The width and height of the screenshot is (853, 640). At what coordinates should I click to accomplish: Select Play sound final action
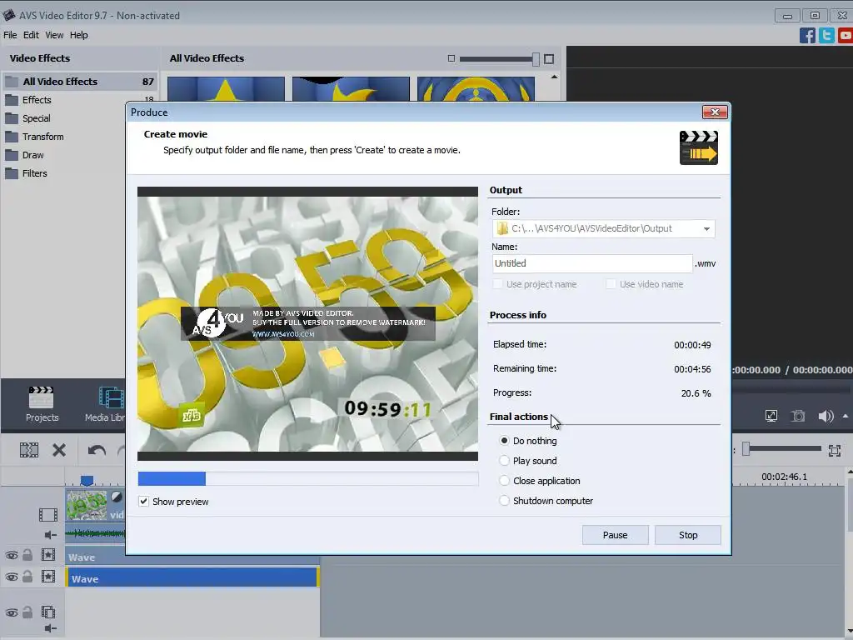click(504, 461)
